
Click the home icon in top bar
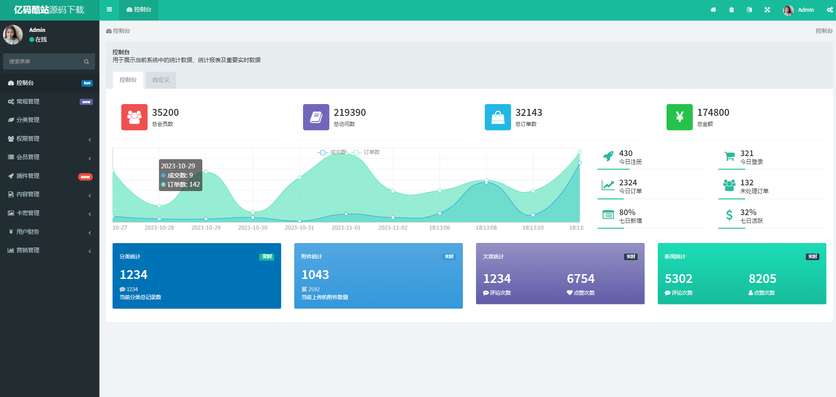click(713, 10)
